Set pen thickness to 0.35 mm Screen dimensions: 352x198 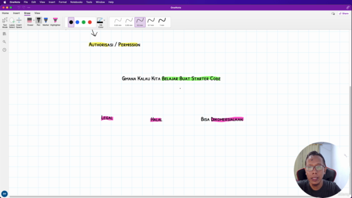click(x=129, y=22)
